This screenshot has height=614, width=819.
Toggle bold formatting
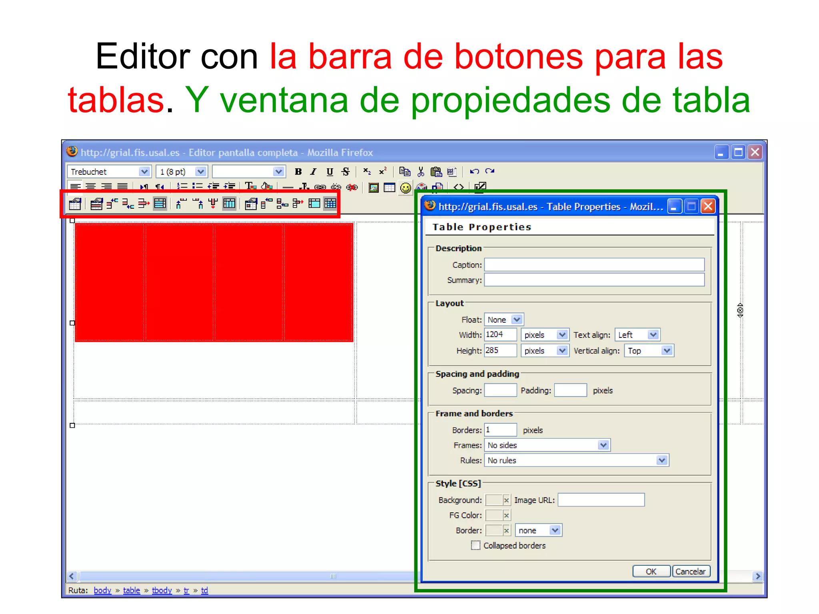pyautogui.click(x=298, y=172)
